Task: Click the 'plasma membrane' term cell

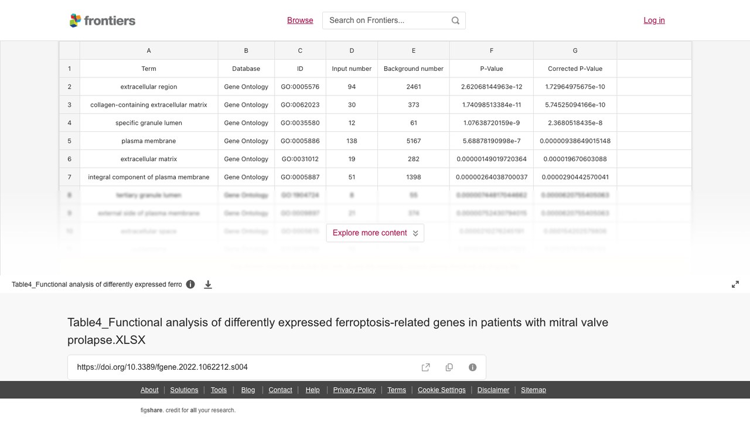Action: [x=149, y=141]
